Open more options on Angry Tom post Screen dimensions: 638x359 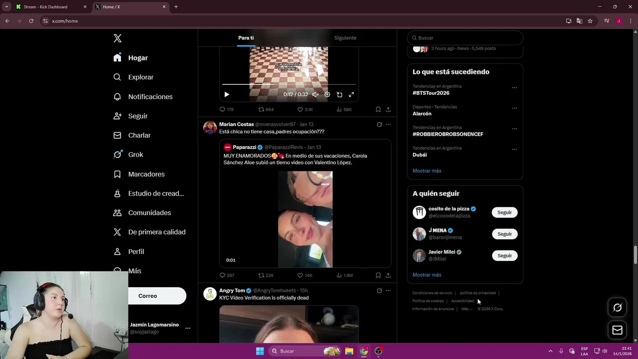(x=388, y=290)
